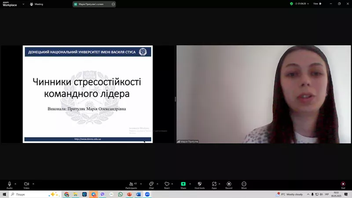This screenshot has height=198, width=352.
Task: Click the donnu.edu.ua link on slide
Action: click(88, 139)
